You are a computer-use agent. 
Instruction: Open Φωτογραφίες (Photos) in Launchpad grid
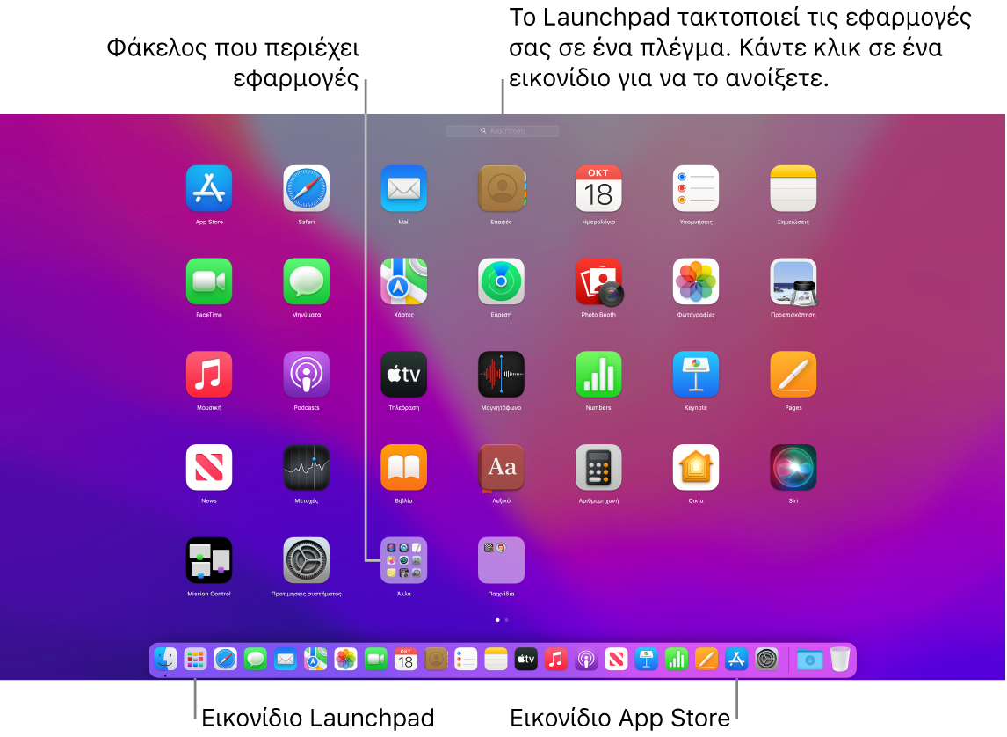696,281
